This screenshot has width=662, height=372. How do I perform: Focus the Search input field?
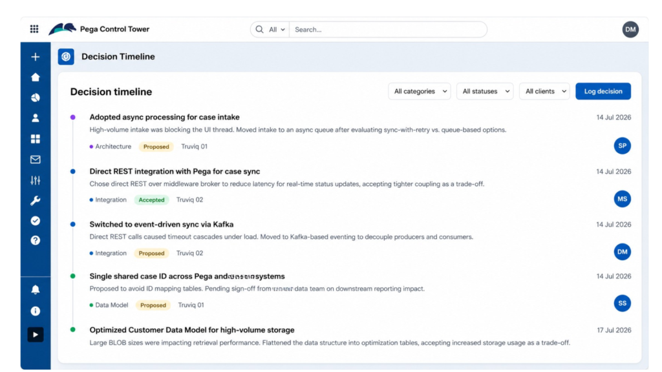pos(388,30)
